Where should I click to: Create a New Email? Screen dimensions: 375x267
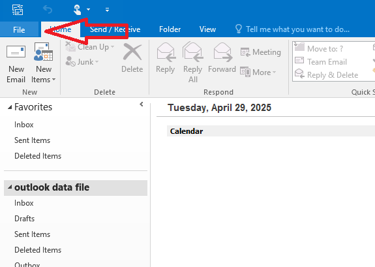pyautogui.click(x=16, y=63)
